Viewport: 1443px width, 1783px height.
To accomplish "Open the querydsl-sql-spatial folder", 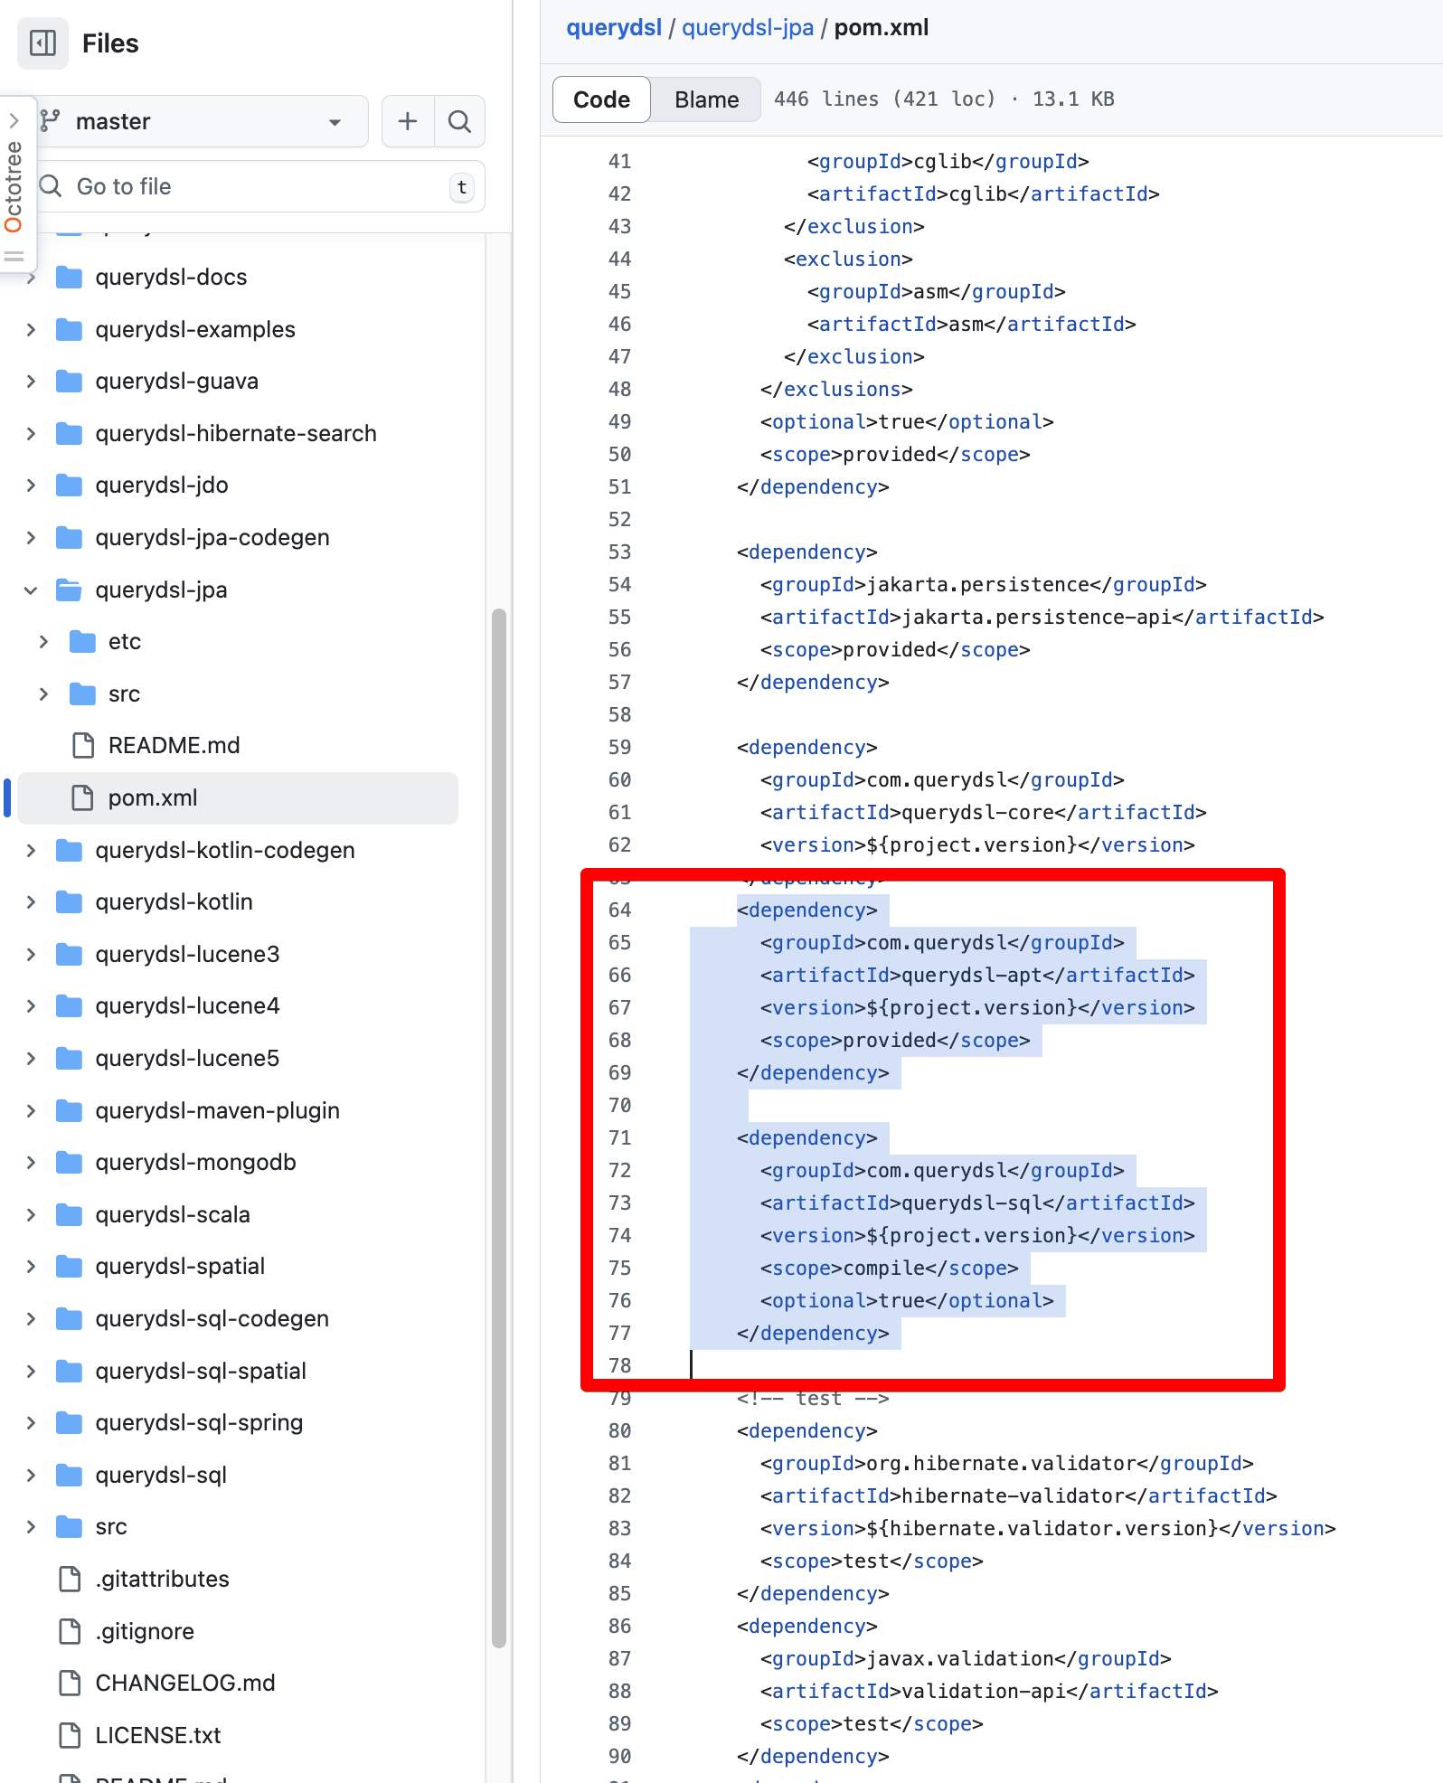I will 201,1372.
